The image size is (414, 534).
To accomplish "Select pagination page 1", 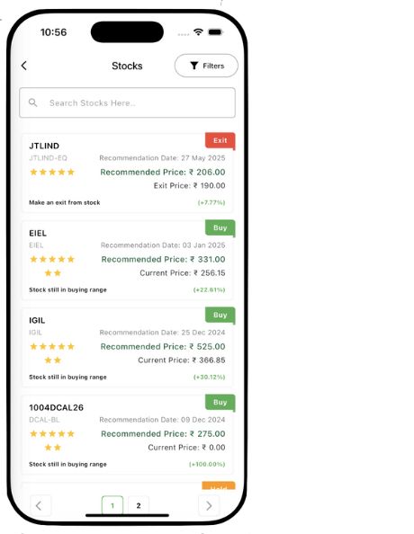I will [112, 505].
